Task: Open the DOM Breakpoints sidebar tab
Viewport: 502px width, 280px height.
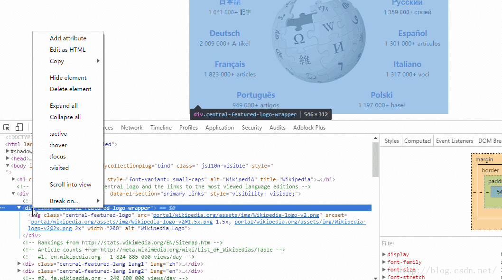Action: tap(490, 141)
